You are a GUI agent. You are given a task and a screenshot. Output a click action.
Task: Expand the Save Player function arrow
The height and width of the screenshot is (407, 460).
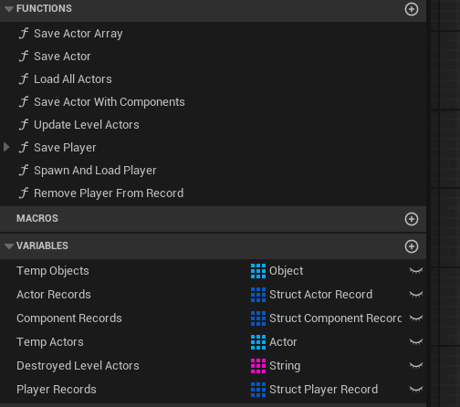[x=6, y=148]
